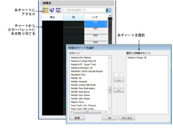The image size is (173, 129).
Task: Click the chart list scroll down arrow
Action: click(x=110, y=108)
